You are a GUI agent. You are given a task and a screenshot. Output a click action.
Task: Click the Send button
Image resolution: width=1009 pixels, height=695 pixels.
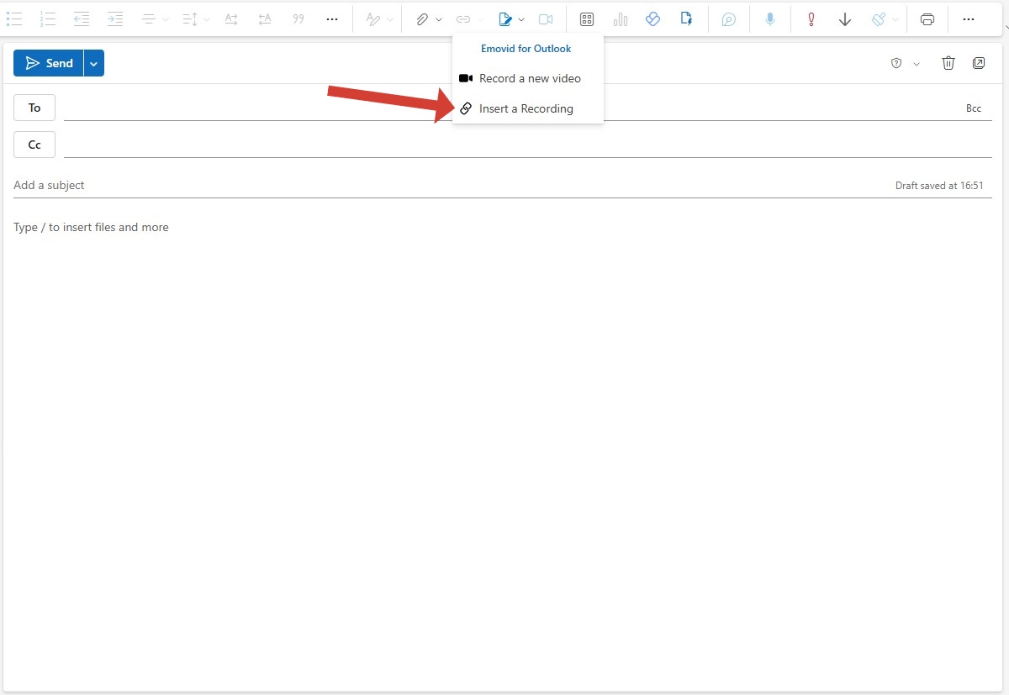pyautogui.click(x=49, y=63)
